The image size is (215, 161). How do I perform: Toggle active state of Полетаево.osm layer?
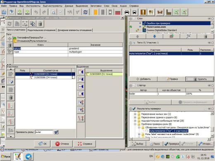coord(131,27)
